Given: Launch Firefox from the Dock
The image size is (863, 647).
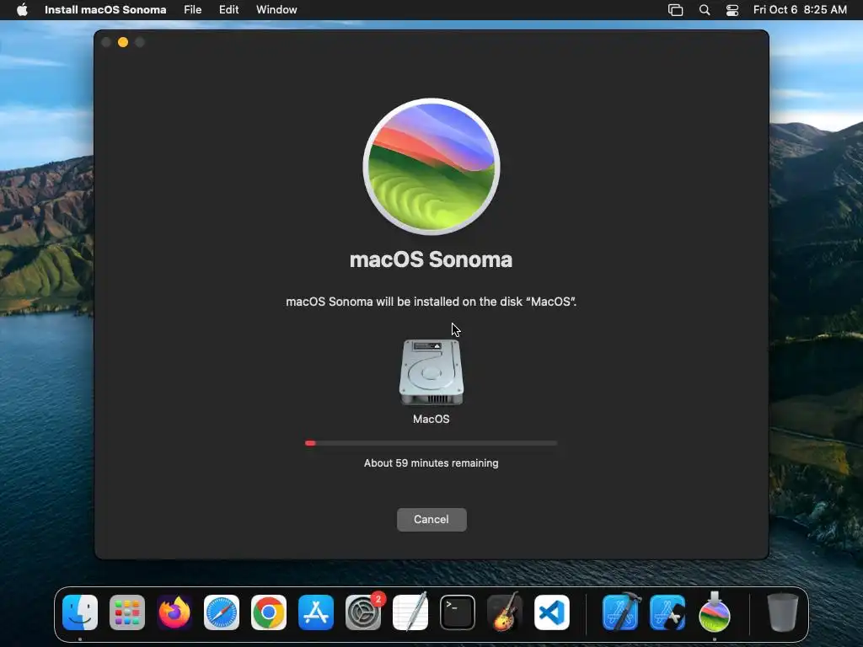Looking at the screenshot, I should [174, 612].
